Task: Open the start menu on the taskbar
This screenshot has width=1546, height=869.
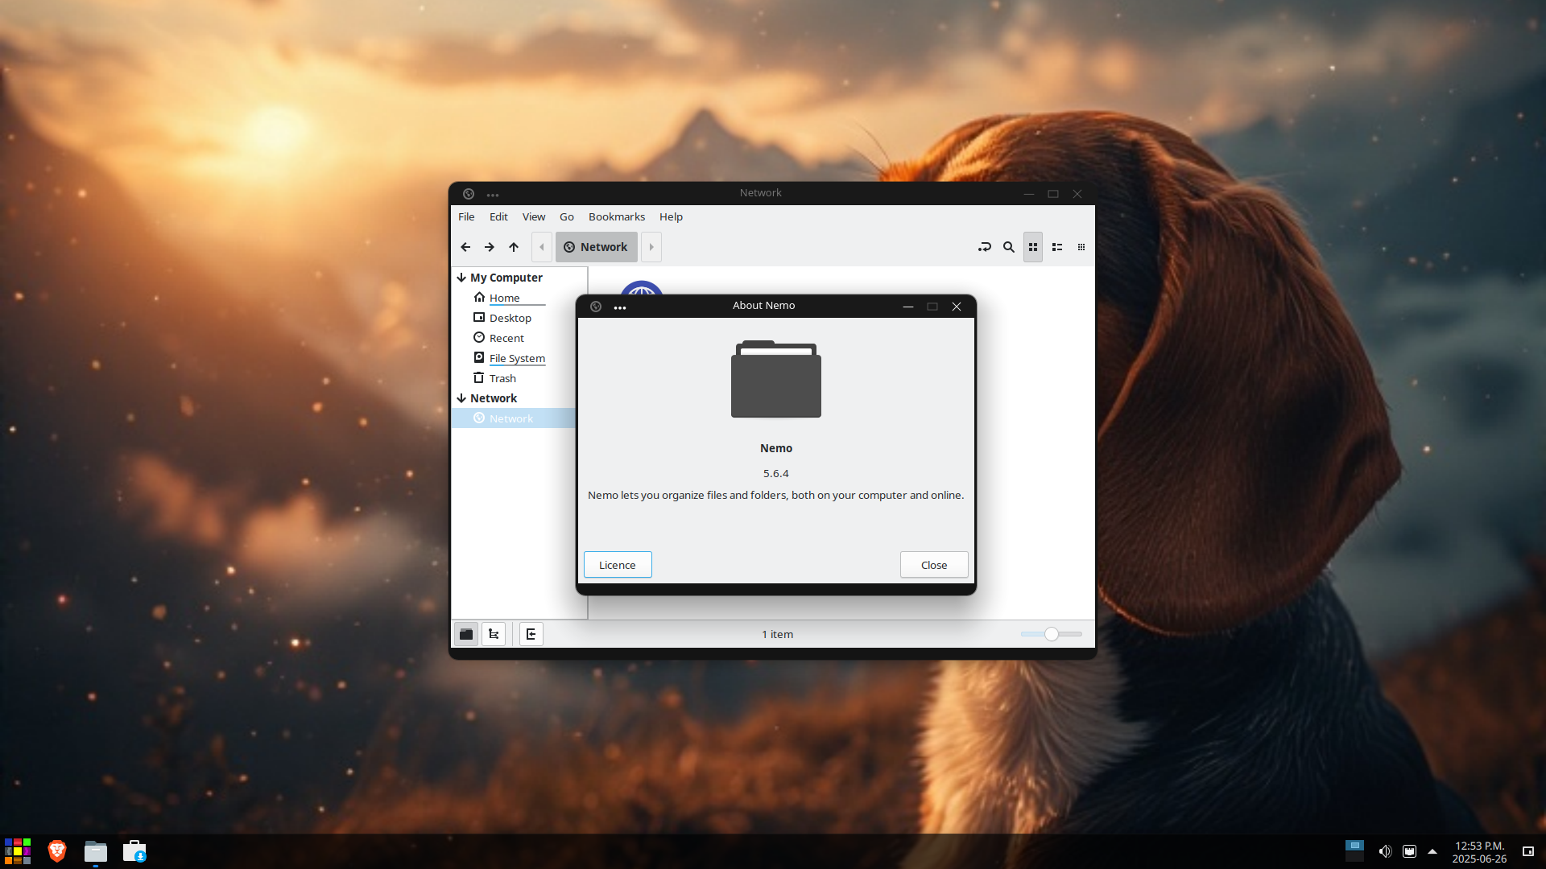Action: pyautogui.click(x=18, y=851)
